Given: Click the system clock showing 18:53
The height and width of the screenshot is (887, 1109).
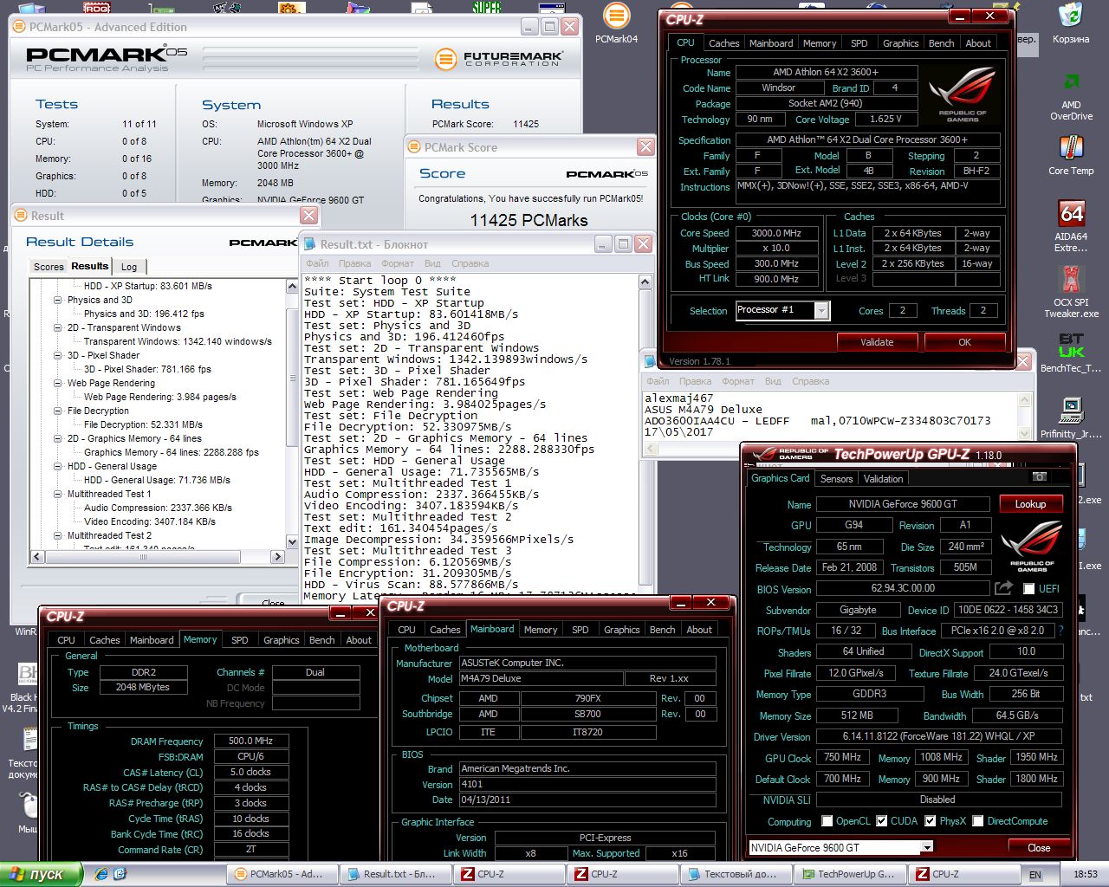Looking at the screenshot, I should click(1086, 875).
